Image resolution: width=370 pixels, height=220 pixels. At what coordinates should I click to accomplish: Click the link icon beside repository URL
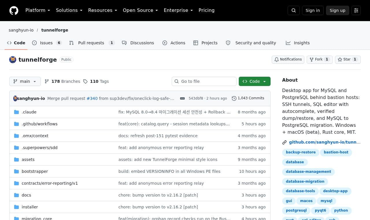click(284, 142)
